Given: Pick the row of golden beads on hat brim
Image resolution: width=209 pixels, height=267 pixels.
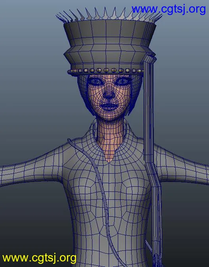Looking at the screenshot, I should click(105, 70).
